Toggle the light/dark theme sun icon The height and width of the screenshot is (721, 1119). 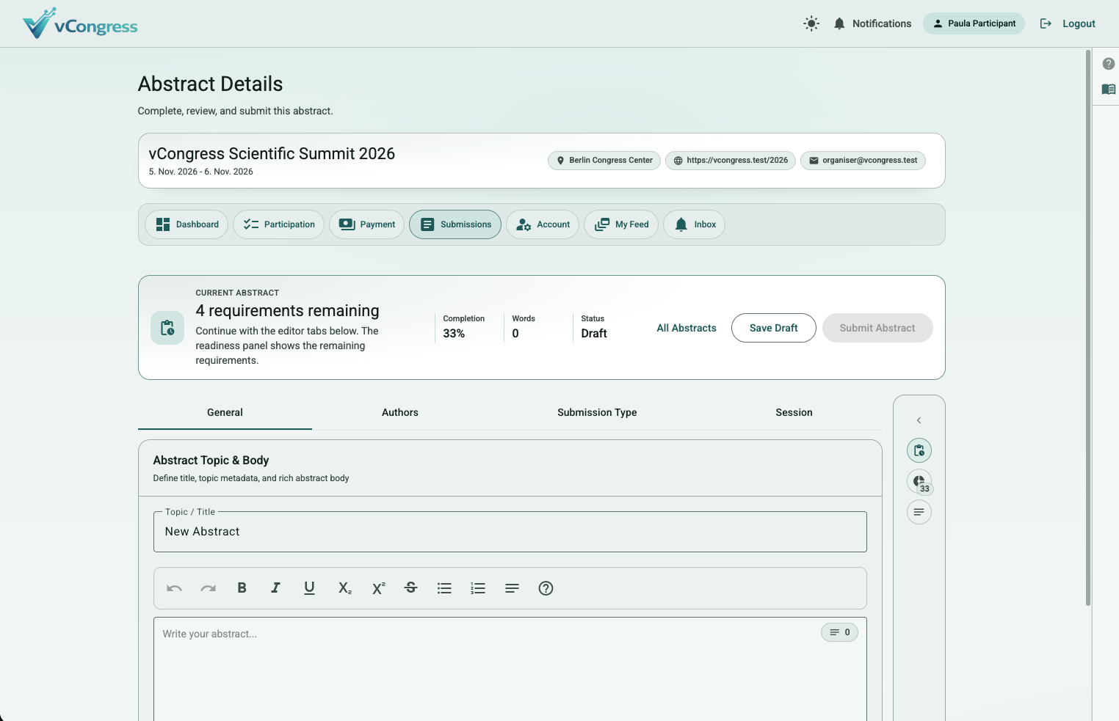(811, 23)
